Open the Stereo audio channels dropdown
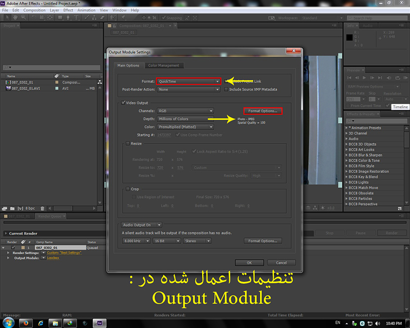Image resolution: width=410 pixels, height=328 pixels. 197,241
